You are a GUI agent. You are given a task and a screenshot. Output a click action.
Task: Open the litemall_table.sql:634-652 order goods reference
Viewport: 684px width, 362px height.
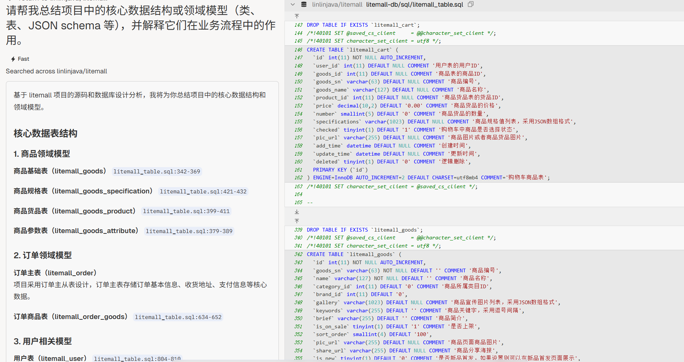point(178,317)
